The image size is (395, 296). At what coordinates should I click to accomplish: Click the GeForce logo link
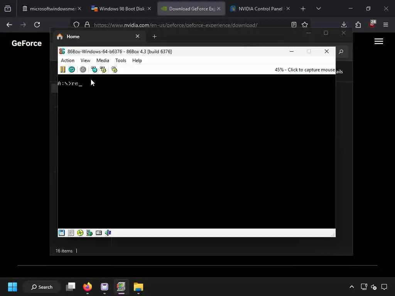27,43
